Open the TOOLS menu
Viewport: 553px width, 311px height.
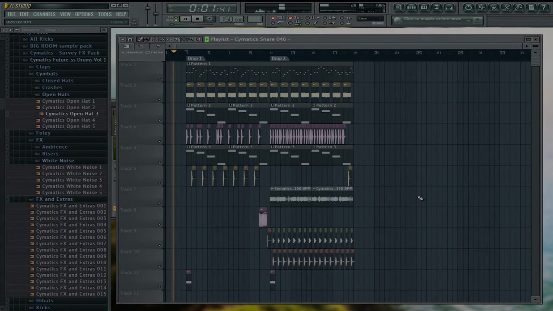click(x=105, y=14)
